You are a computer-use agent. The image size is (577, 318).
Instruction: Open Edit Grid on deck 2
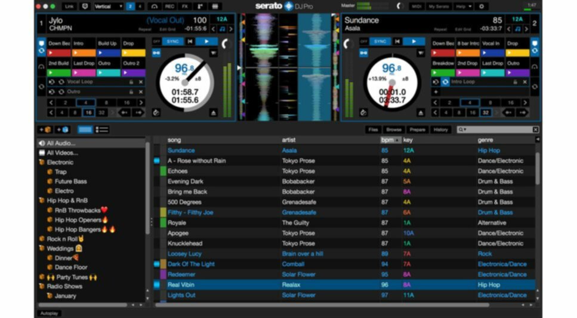463,29
